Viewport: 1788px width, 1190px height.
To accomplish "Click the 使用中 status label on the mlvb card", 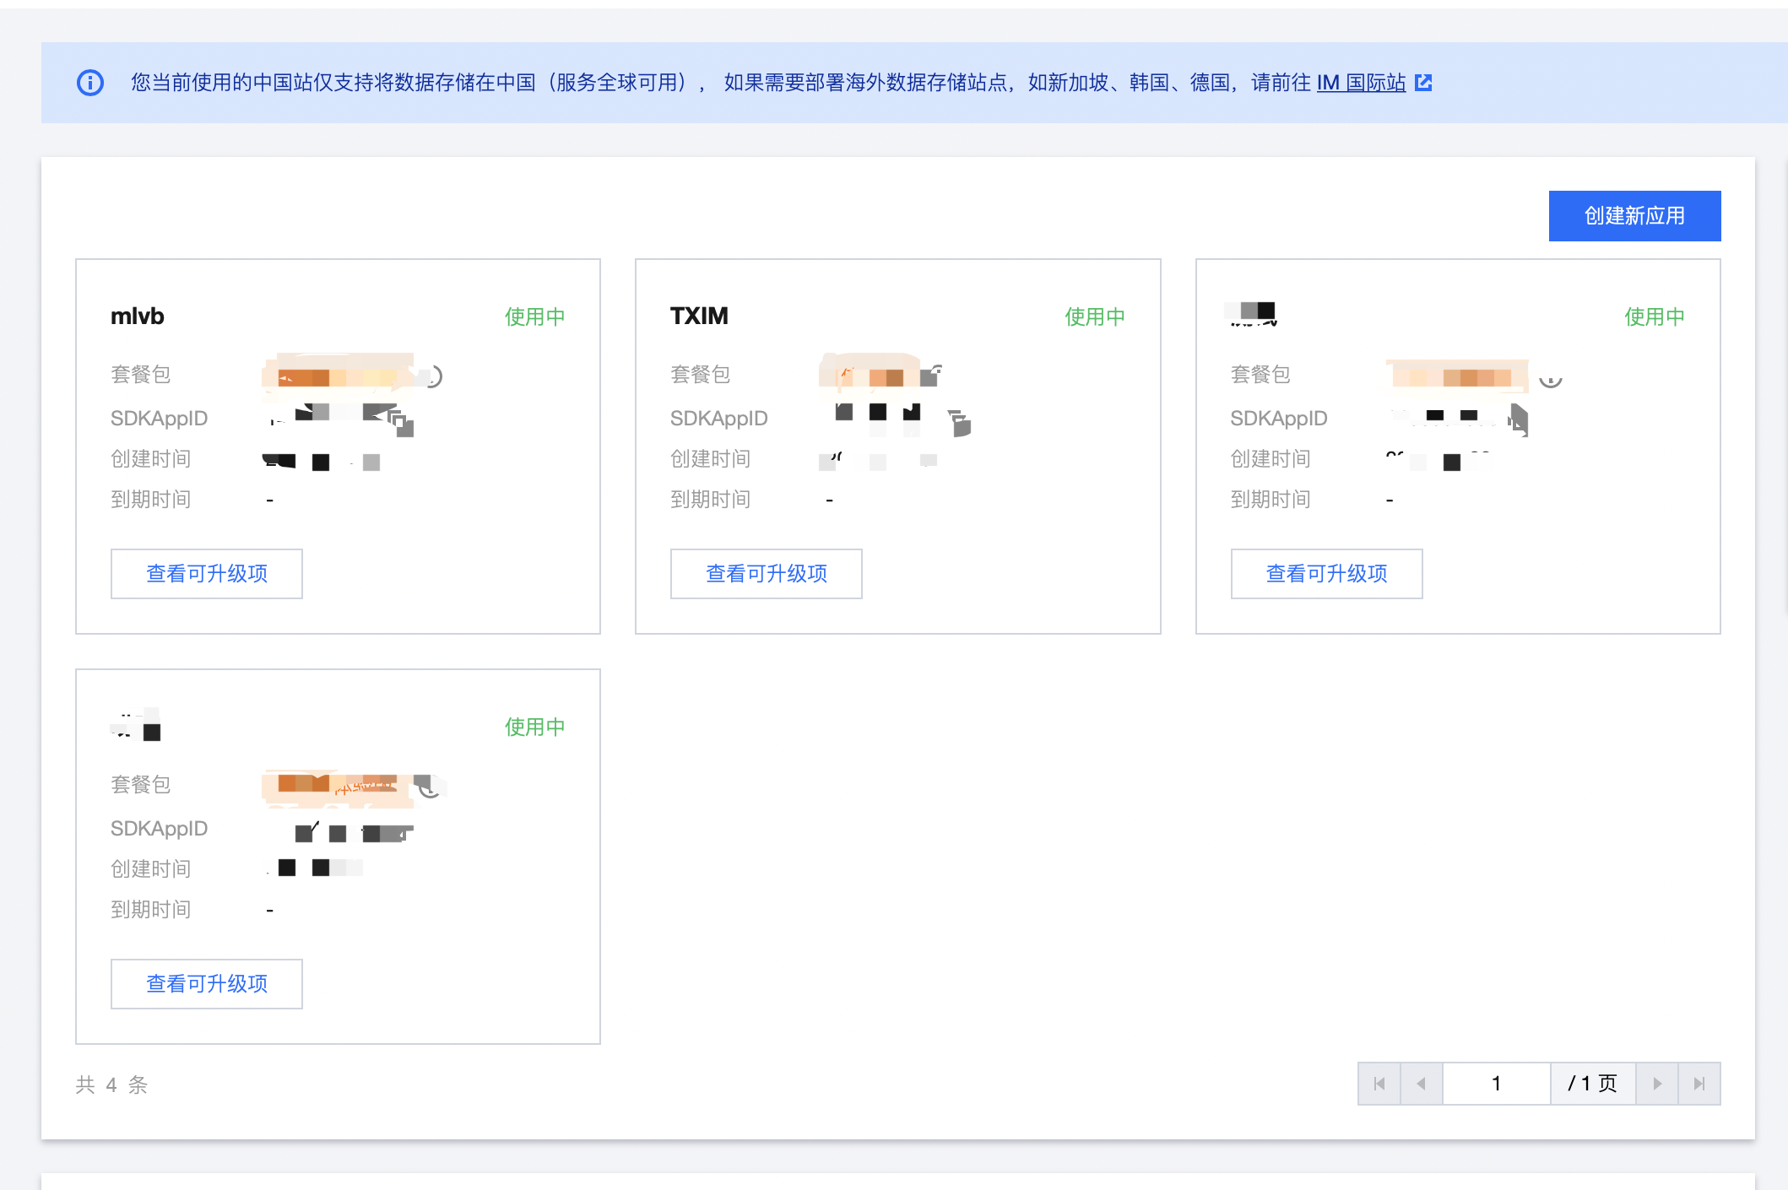I will [x=534, y=316].
